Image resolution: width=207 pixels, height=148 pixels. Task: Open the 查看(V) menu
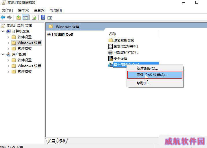tap(40, 10)
